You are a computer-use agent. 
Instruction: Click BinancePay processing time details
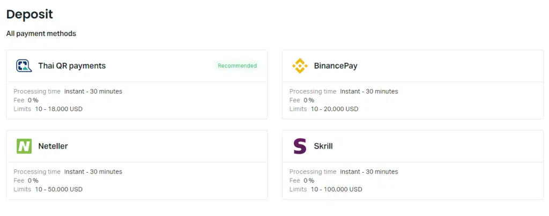click(x=344, y=91)
